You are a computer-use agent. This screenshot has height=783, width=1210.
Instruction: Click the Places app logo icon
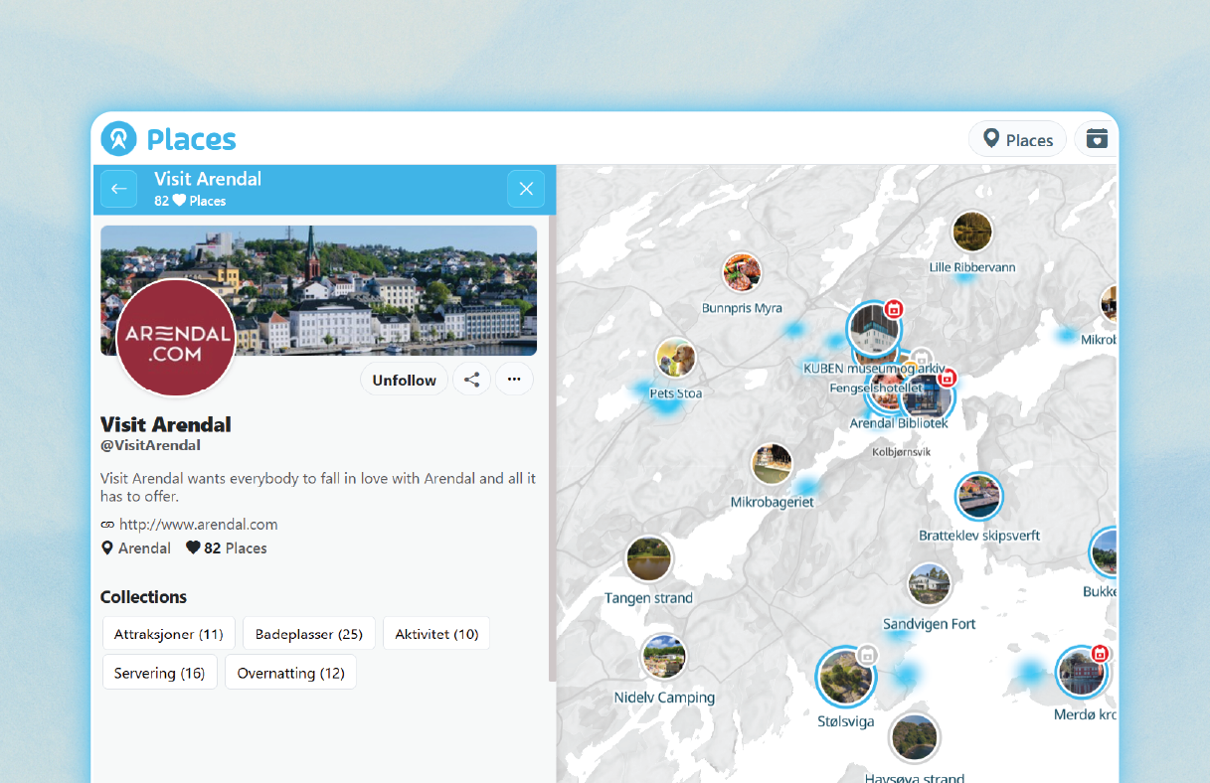(x=119, y=139)
